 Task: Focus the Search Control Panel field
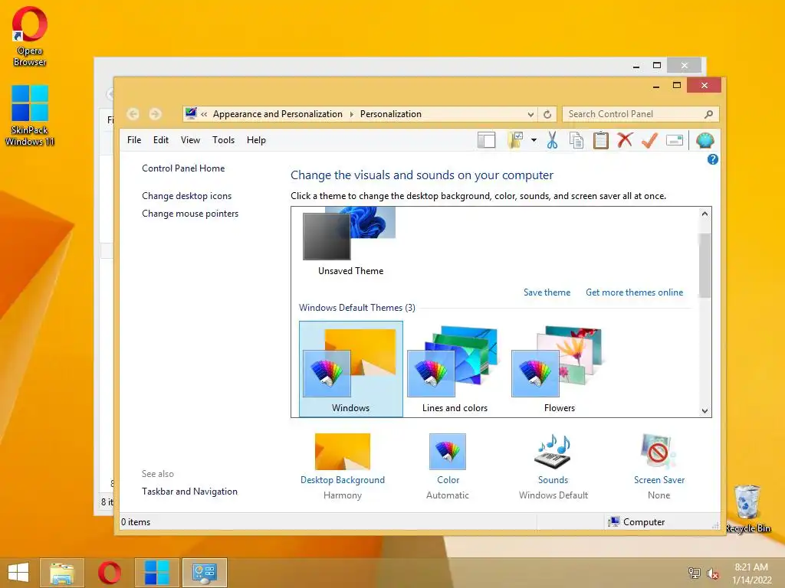pos(640,114)
